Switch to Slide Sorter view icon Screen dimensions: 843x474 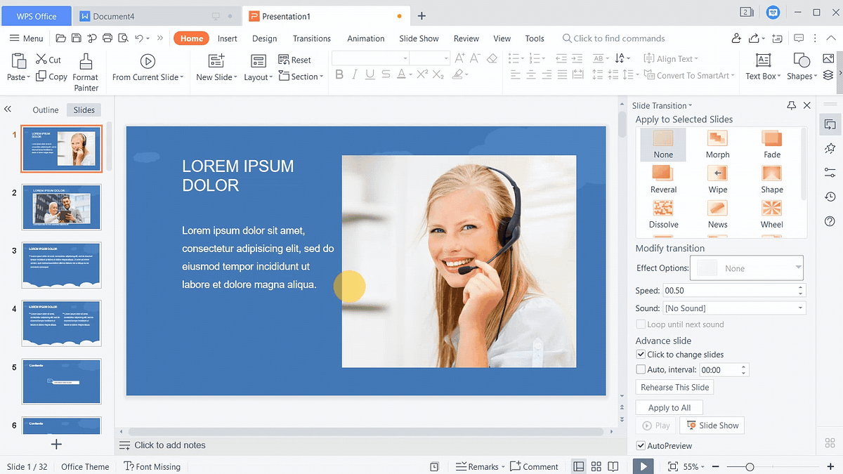[596, 466]
